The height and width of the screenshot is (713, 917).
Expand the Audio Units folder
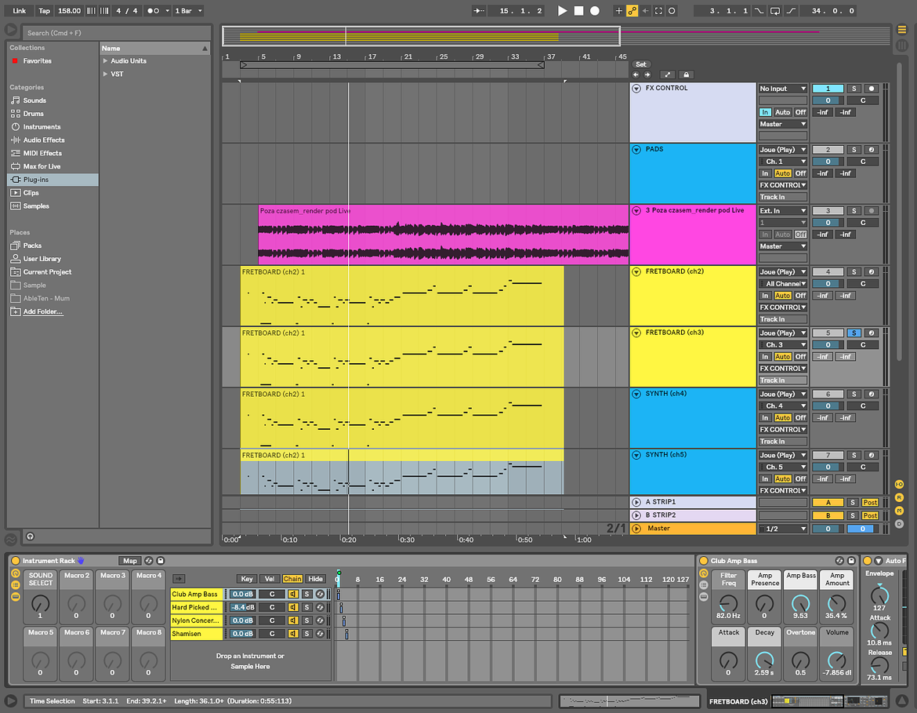(105, 61)
